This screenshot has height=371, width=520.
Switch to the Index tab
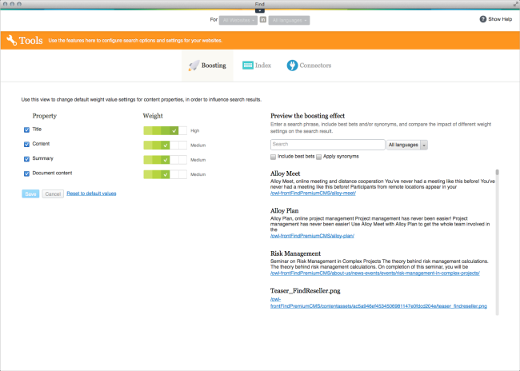[257, 66]
